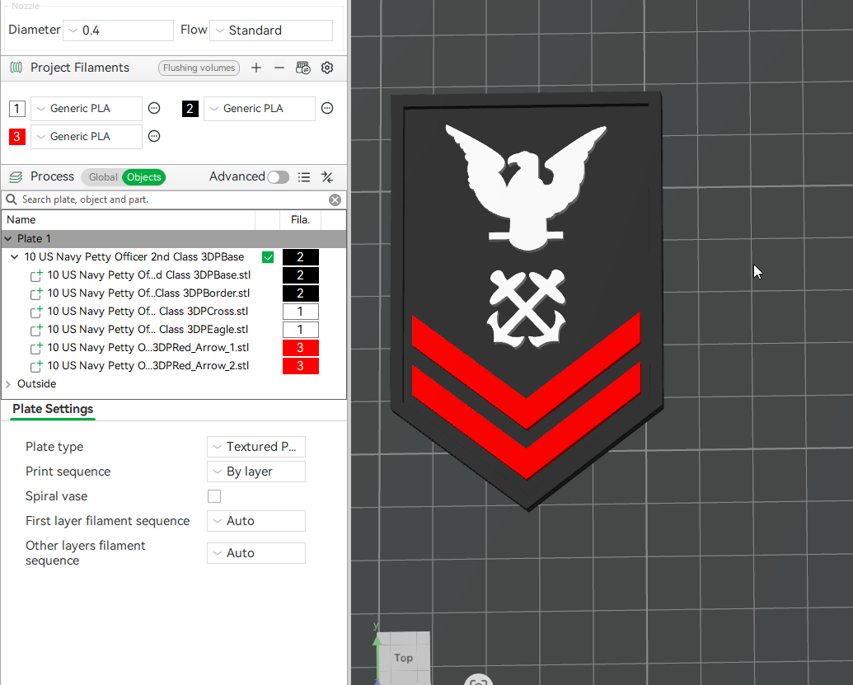Click the edit icon next to filament 1

click(x=153, y=108)
